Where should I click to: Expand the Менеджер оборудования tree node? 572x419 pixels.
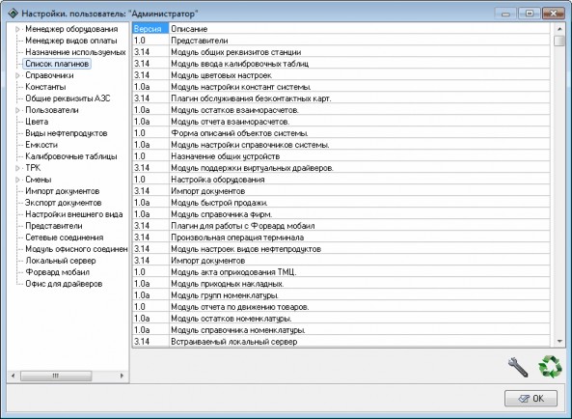point(17,29)
